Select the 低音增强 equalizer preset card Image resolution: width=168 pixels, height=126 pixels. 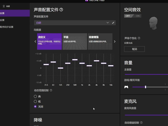tap(100, 41)
